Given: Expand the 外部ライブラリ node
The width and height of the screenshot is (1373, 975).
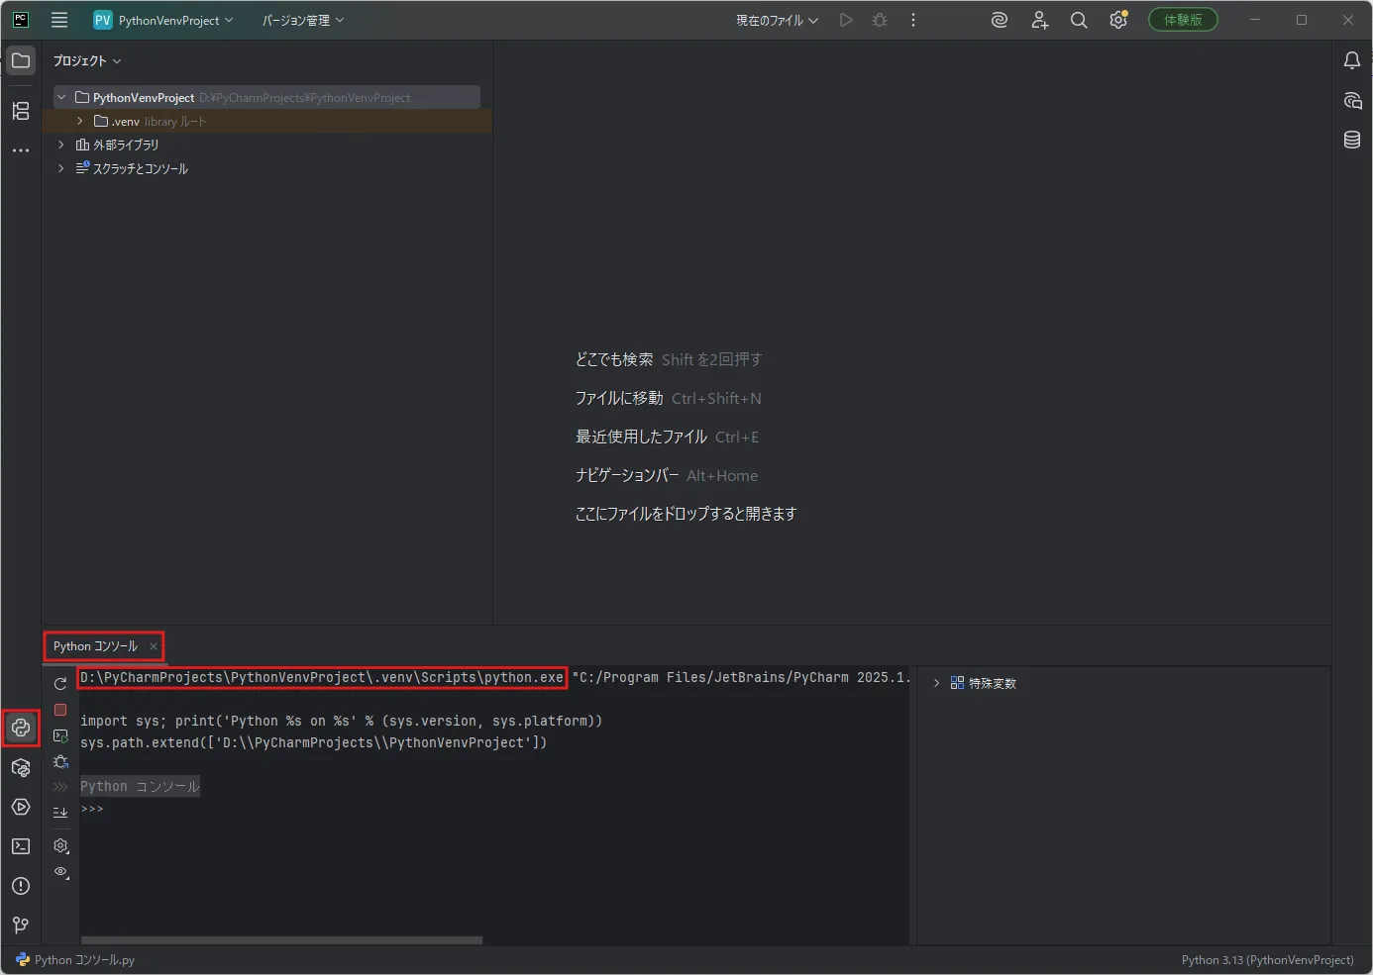Looking at the screenshot, I should point(61,145).
